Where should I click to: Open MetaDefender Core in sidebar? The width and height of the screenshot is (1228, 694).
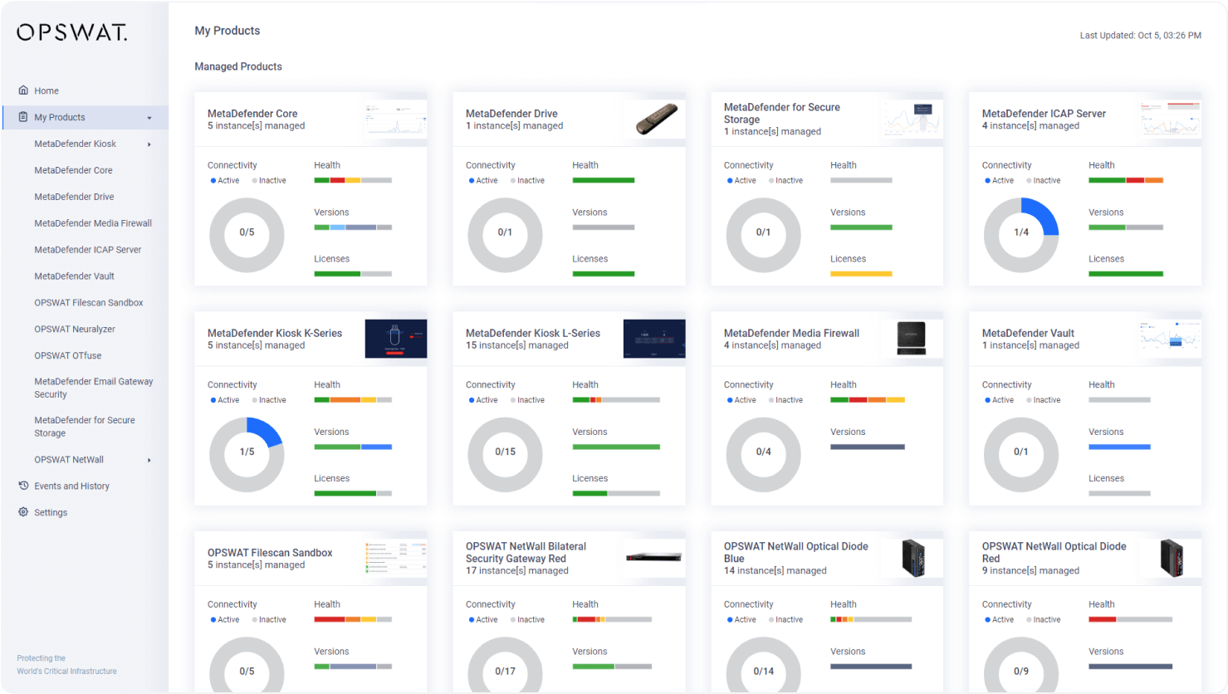pos(73,170)
